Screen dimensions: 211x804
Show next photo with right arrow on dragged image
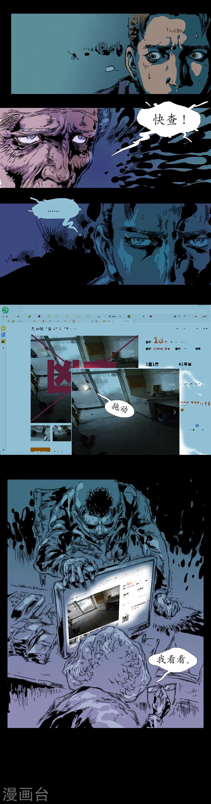click(x=175, y=412)
